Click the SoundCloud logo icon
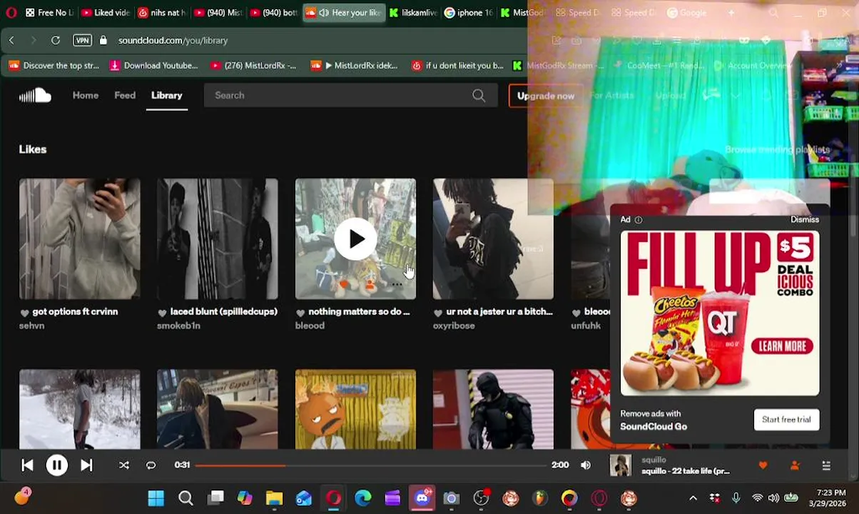The height and width of the screenshot is (514, 859). click(x=35, y=95)
